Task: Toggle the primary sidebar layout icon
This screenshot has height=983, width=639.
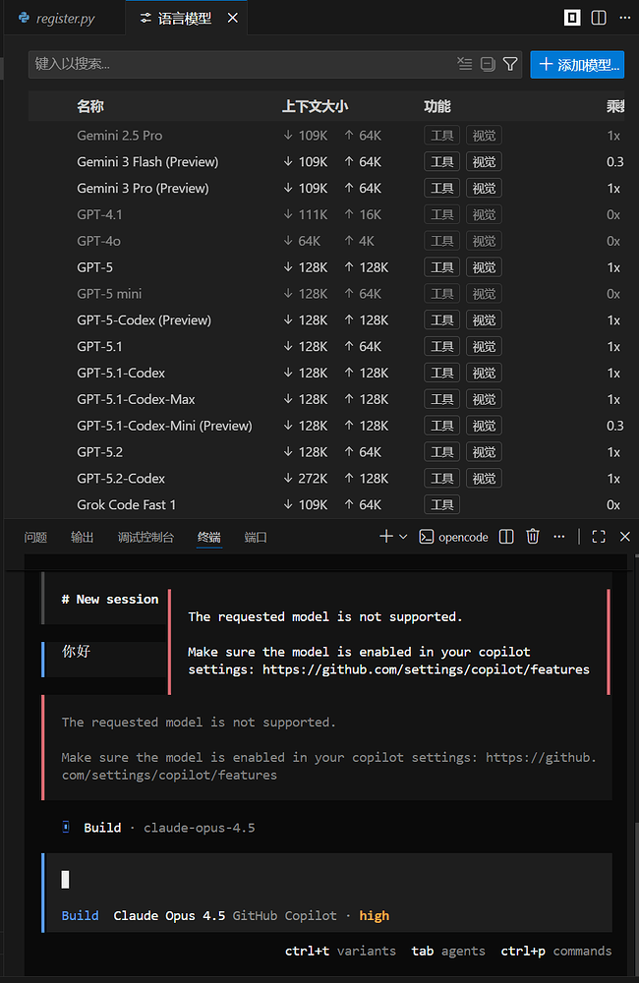Action: pyautogui.click(x=572, y=18)
